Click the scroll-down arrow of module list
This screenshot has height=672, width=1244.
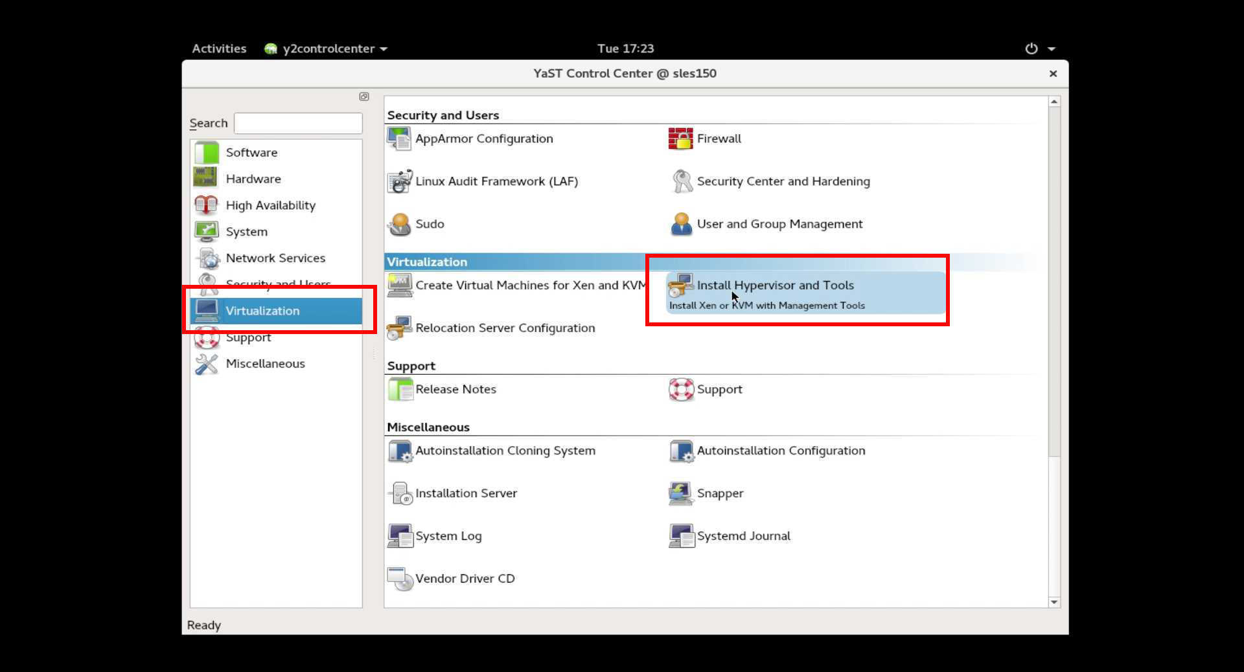tap(1054, 602)
